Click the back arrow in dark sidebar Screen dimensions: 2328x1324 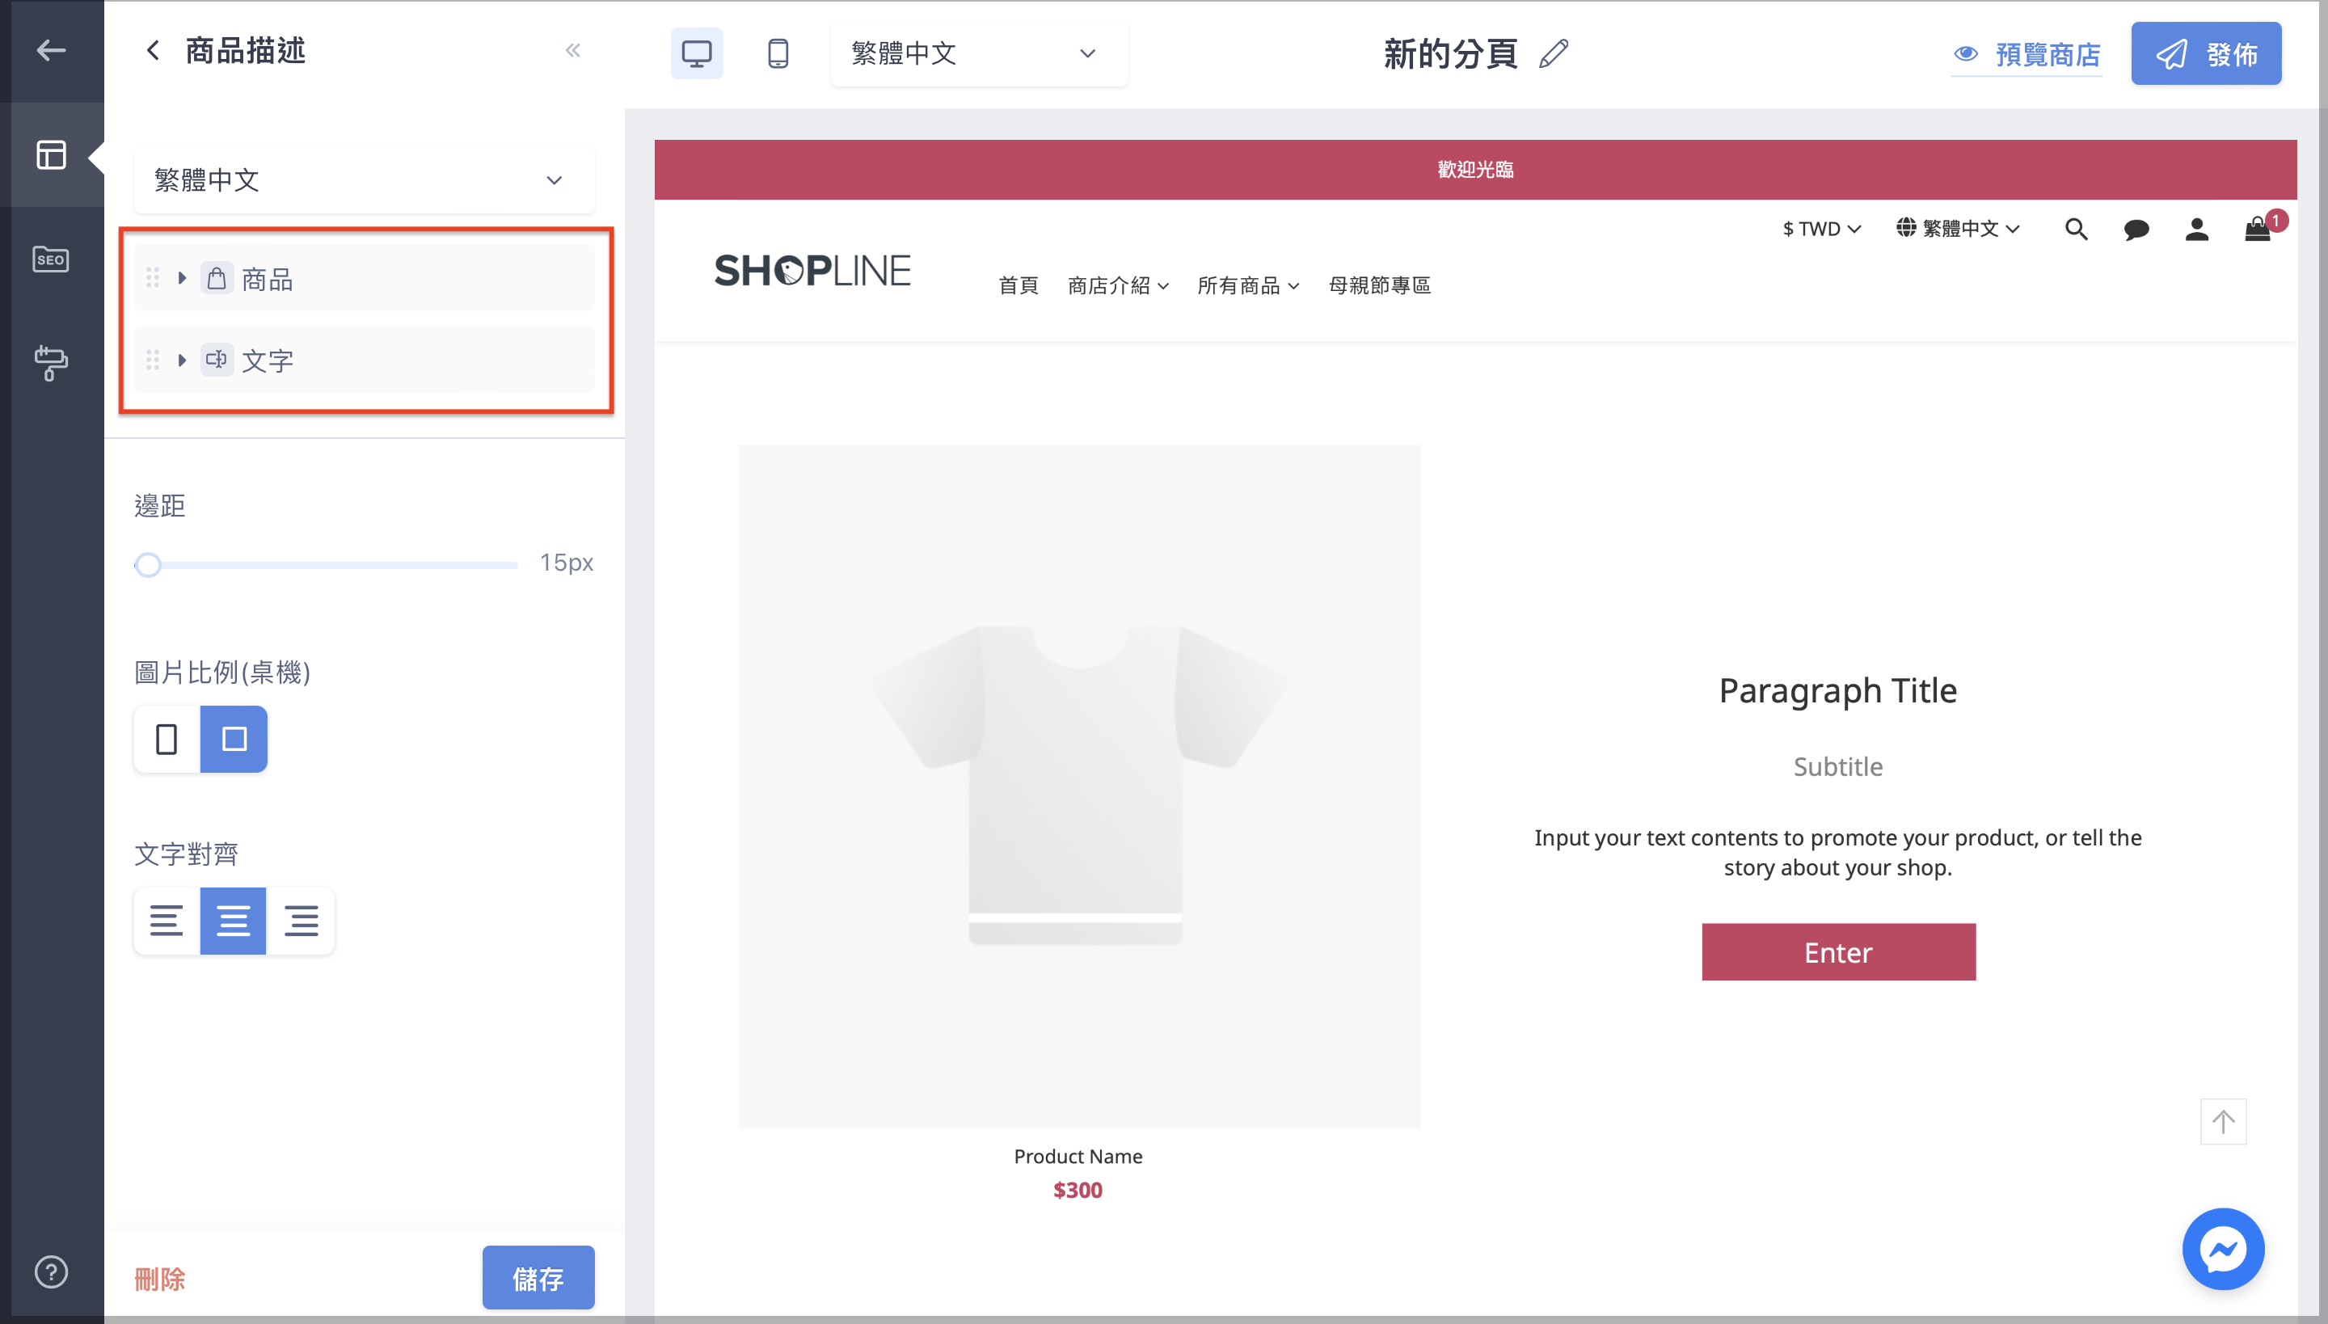click(x=51, y=51)
